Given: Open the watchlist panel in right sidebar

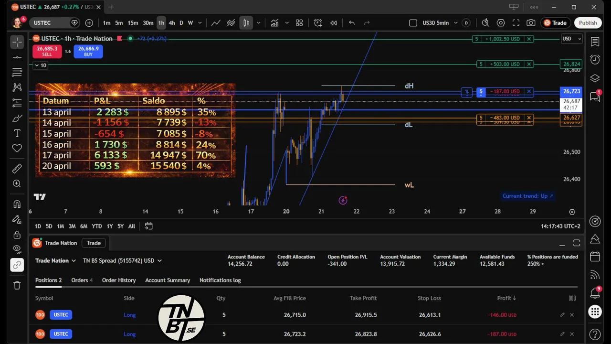Looking at the screenshot, I should click(595, 42).
